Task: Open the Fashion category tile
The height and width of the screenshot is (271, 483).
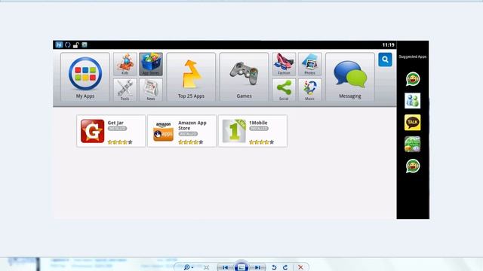Action: [x=284, y=64]
